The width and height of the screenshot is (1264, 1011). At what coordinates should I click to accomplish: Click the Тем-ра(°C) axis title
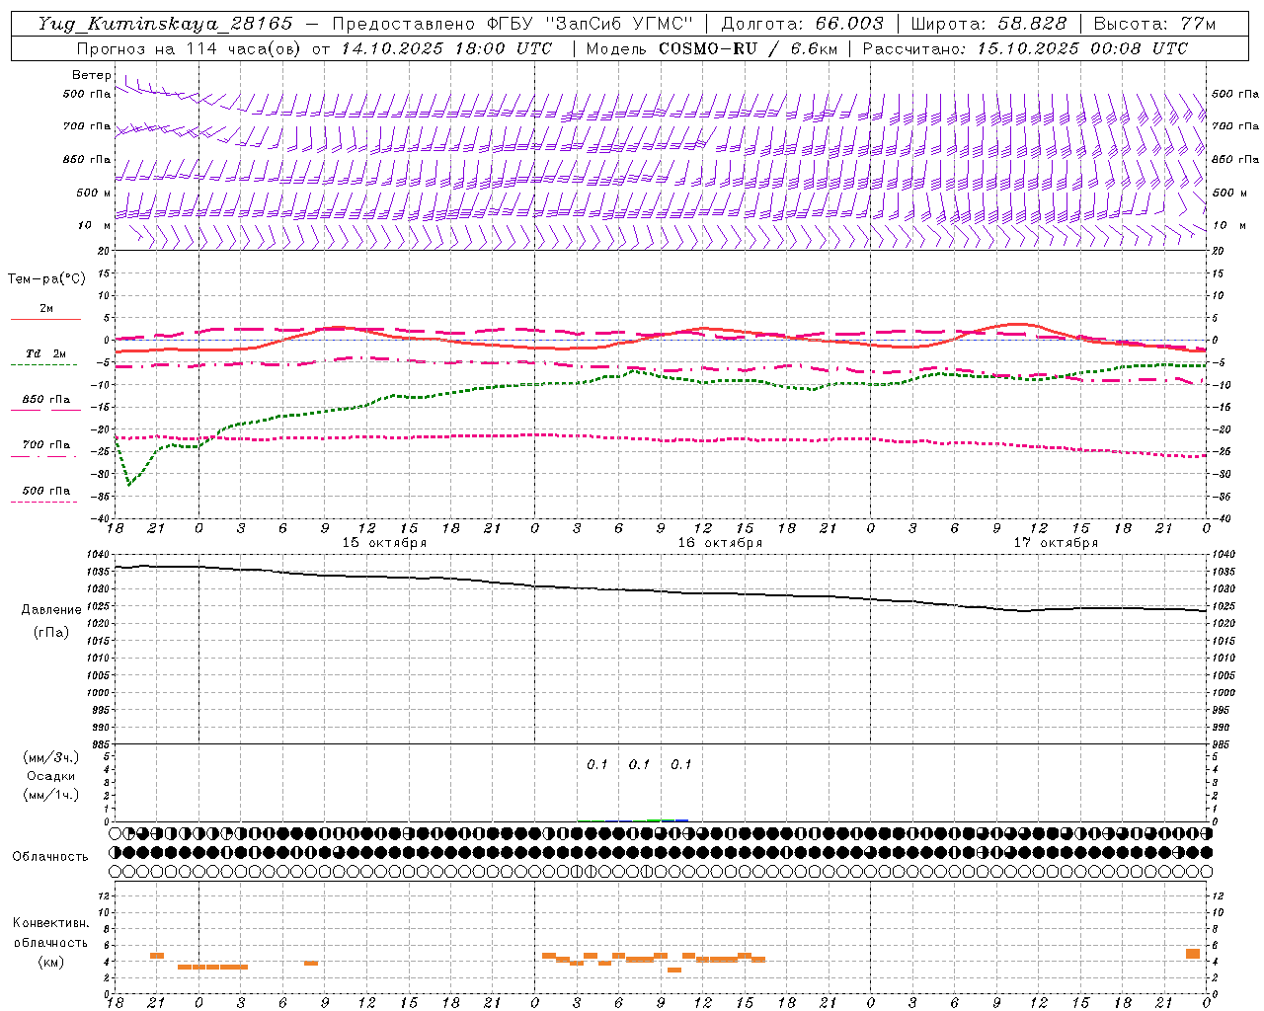[46, 279]
